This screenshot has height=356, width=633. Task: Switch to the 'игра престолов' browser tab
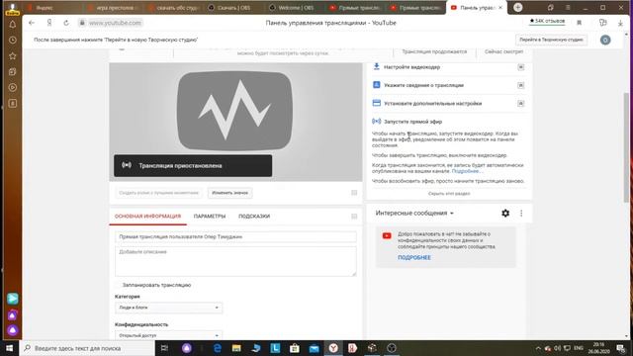click(x=114, y=8)
